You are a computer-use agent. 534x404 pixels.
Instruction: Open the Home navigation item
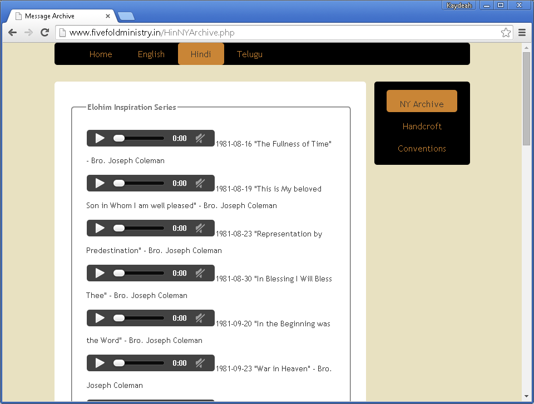click(x=101, y=54)
